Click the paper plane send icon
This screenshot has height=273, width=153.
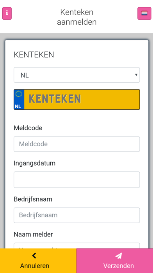[119, 256]
